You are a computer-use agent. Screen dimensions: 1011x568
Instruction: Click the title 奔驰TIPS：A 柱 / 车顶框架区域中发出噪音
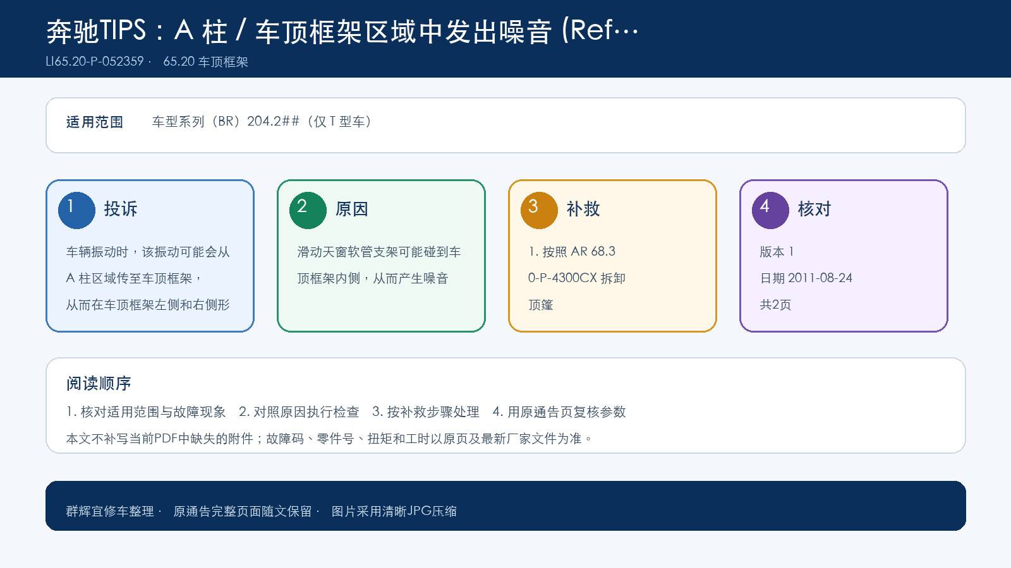pos(342,31)
